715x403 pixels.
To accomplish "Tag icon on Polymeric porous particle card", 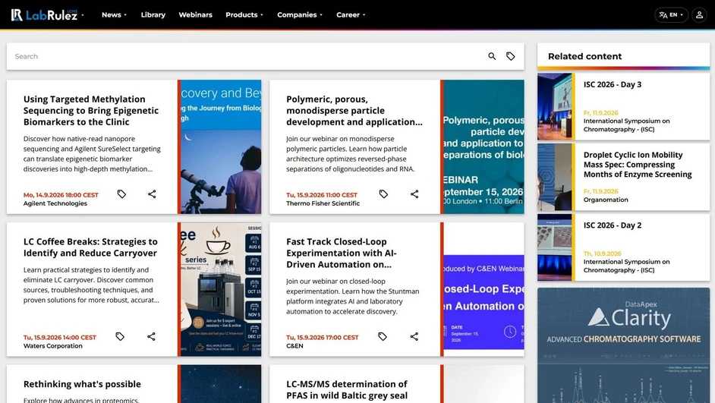I will pyautogui.click(x=383, y=194).
